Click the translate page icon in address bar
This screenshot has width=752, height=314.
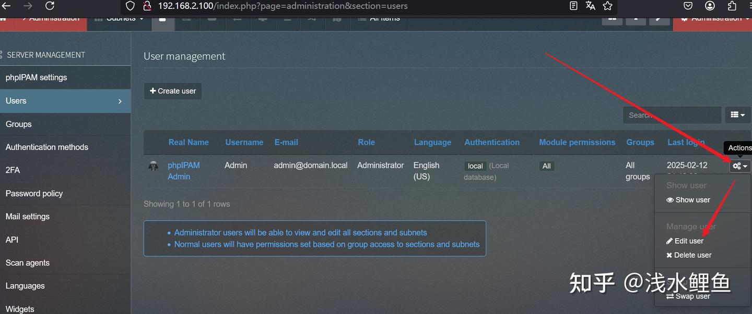pyautogui.click(x=591, y=6)
